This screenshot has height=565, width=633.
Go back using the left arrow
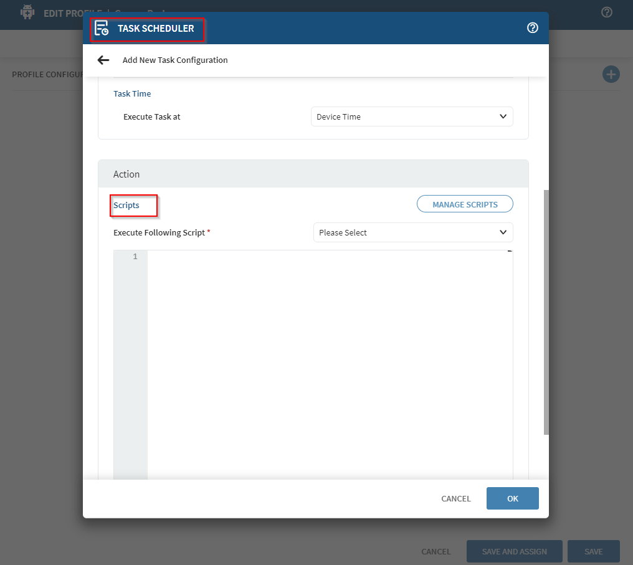coord(103,60)
